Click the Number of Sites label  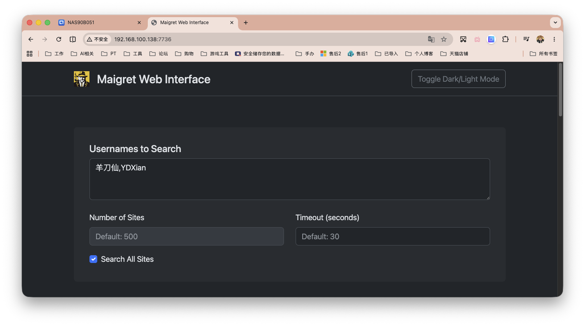tap(117, 217)
